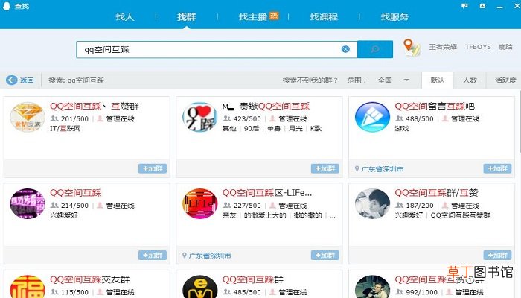This screenshot has width=521, height=298.
Task: Click the 月光 tag
Action: pyautogui.click(x=295, y=128)
